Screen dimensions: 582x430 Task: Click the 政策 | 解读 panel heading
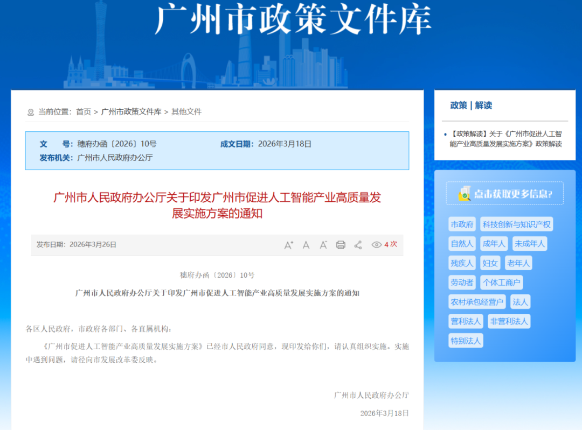tap(470, 105)
